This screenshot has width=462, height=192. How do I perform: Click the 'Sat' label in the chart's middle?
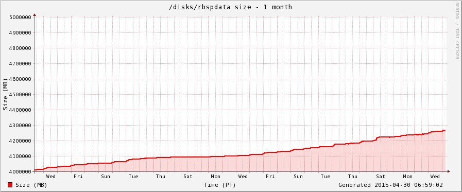(188, 177)
